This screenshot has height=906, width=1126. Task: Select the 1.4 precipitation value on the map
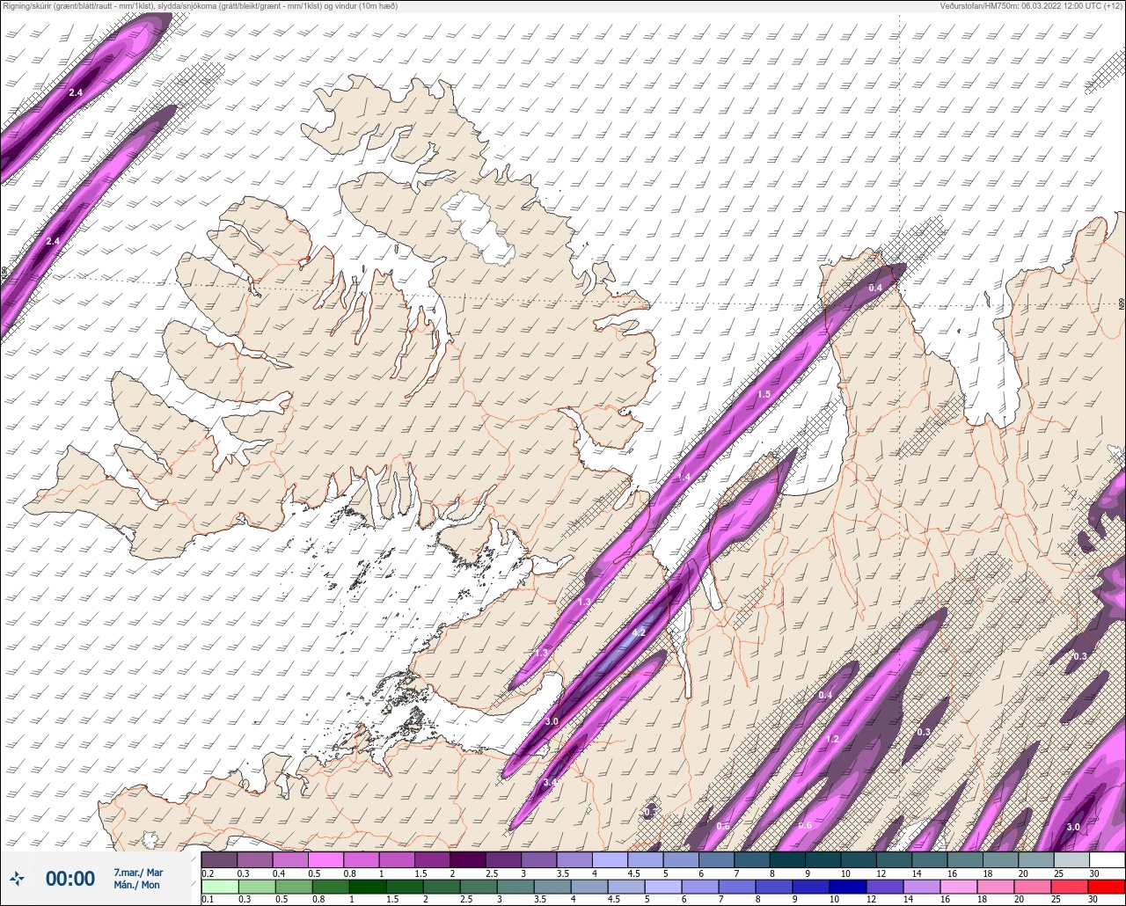coord(684,477)
